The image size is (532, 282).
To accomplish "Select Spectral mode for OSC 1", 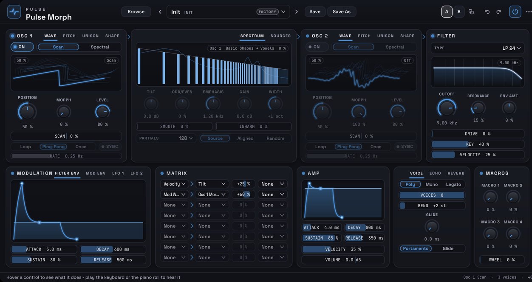I will [x=100, y=47].
